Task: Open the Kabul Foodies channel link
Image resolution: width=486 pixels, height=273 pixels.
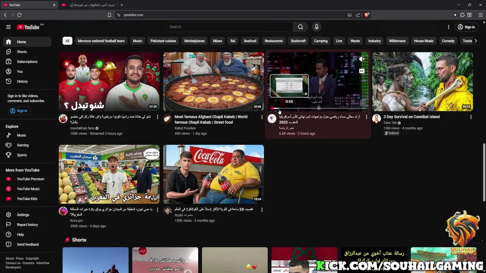Action: click(x=185, y=128)
